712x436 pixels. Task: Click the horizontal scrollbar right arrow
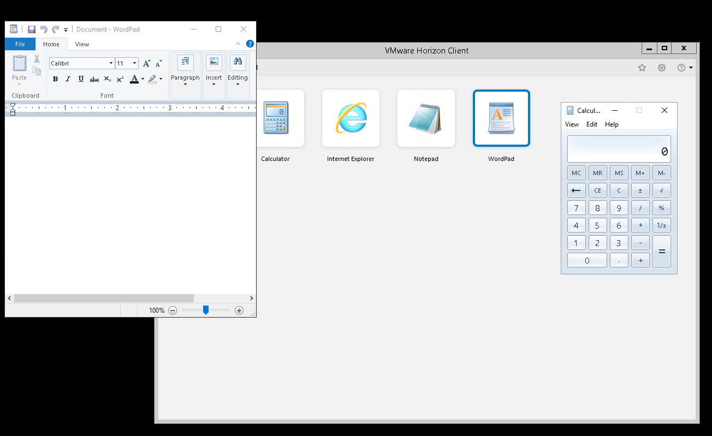point(252,298)
